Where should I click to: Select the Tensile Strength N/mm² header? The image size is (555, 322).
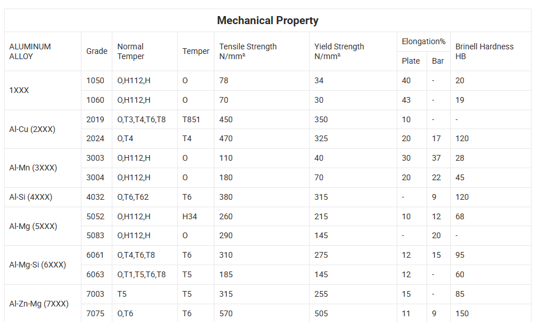point(248,52)
